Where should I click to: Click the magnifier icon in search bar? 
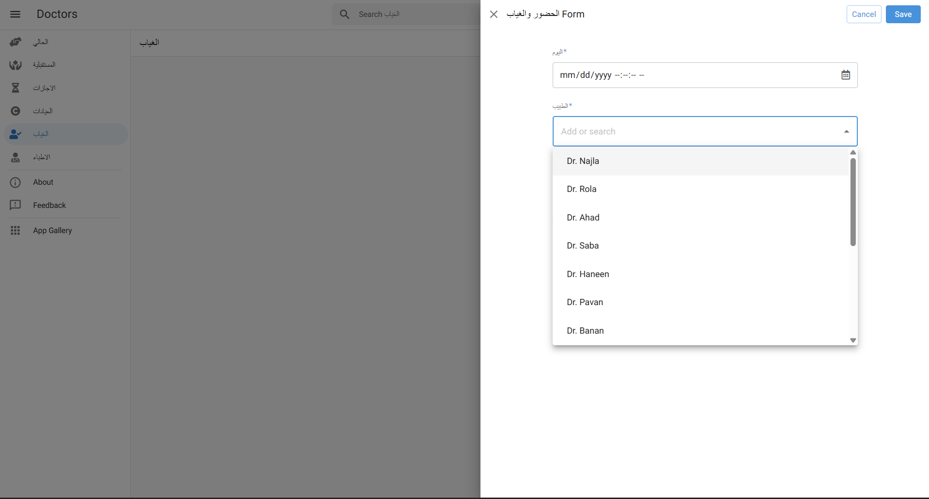pyautogui.click(x=344, y=15)
